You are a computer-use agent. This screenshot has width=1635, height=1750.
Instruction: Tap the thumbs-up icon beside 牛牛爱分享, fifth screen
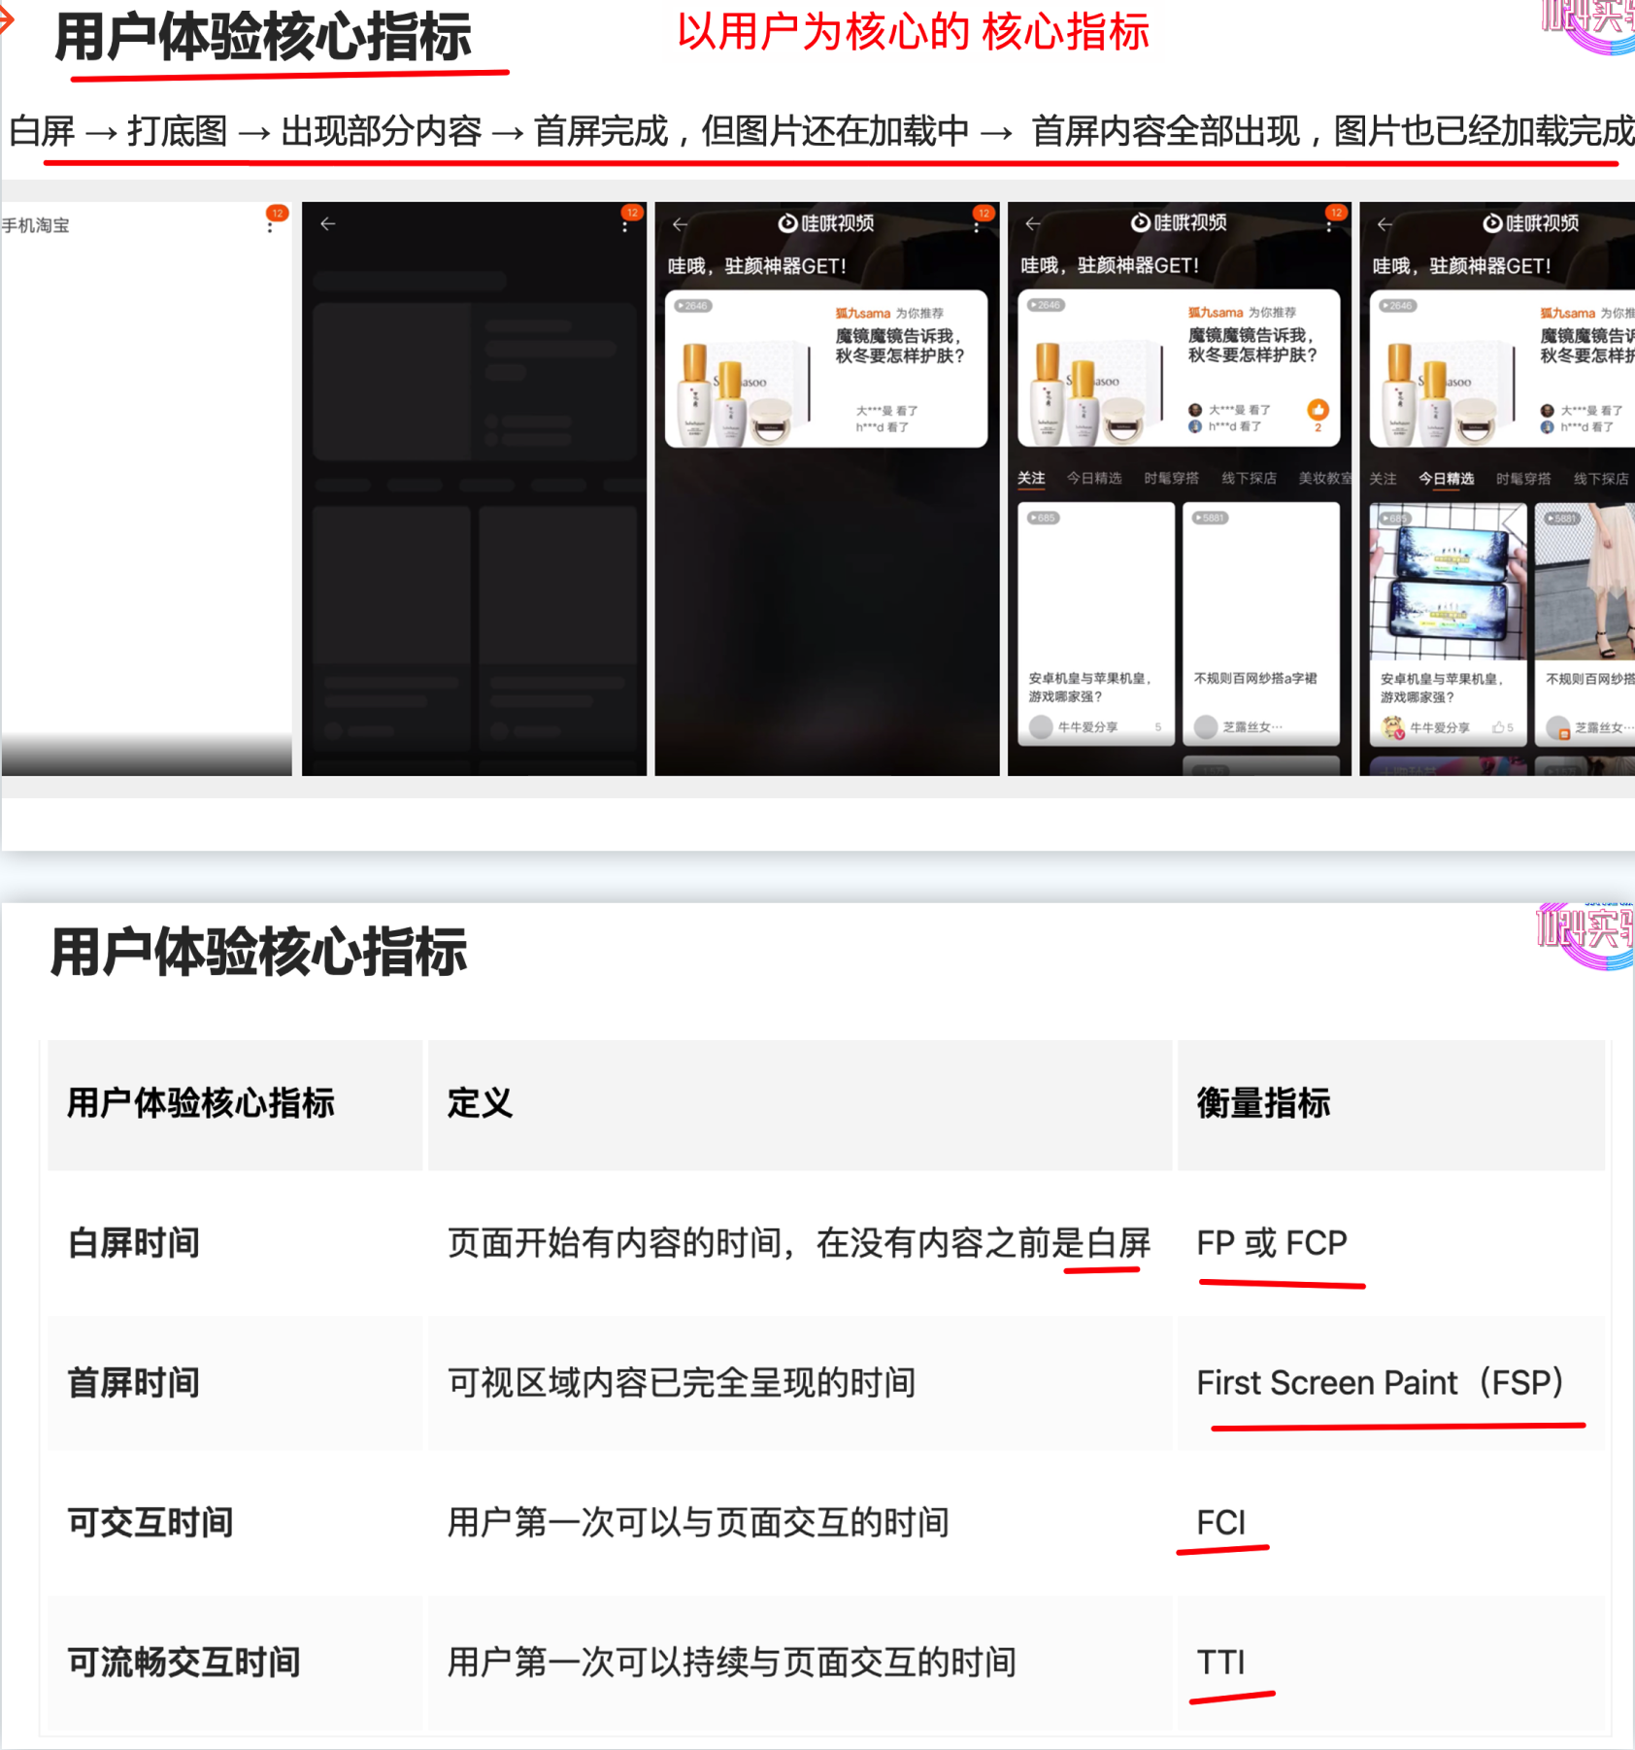pyautogui.click(x=1498, y=727)
